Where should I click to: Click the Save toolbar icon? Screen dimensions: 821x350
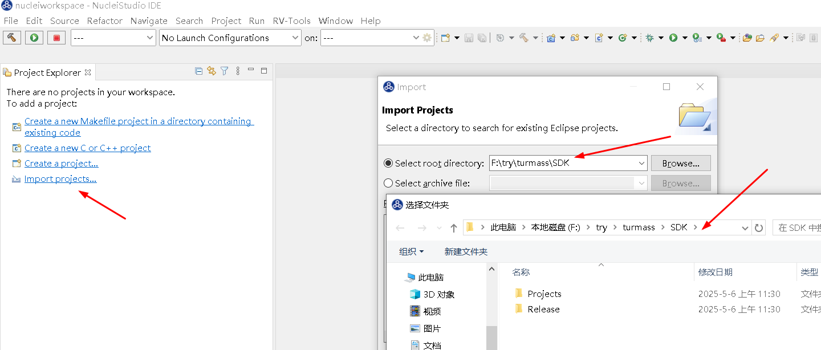click(469, 38)
